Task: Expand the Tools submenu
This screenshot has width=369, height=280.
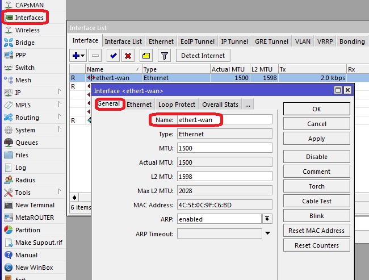Action: pos(60,192)
